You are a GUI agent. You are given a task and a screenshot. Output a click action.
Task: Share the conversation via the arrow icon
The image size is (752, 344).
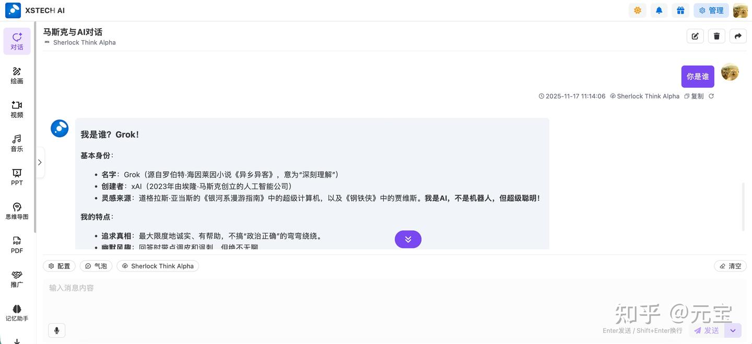pos(738,36)
